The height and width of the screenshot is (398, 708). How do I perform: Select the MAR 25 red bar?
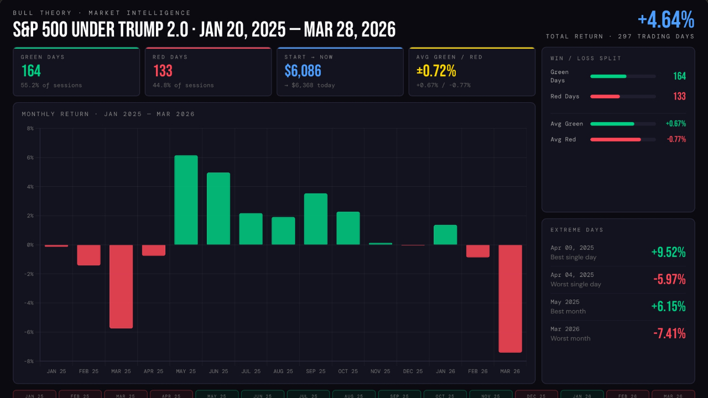(121, 286)
